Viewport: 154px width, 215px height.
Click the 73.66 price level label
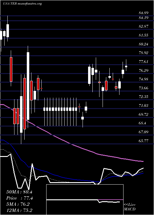pyautogui.click(x=144, y=88)
